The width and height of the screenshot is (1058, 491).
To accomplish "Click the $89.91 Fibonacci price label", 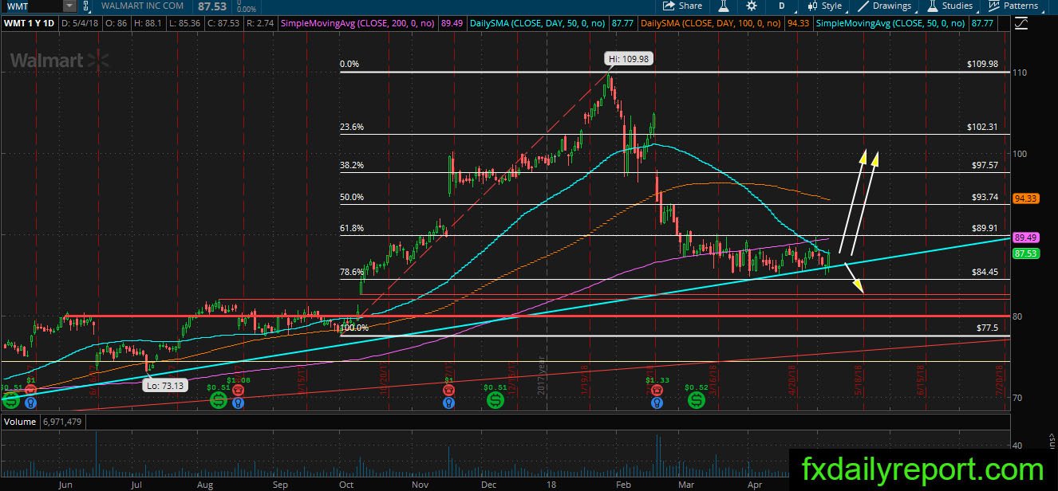I will [x=985, y=227].
